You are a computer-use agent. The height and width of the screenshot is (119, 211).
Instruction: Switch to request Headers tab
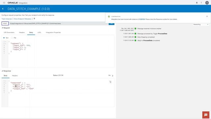(x=22, y=32)
